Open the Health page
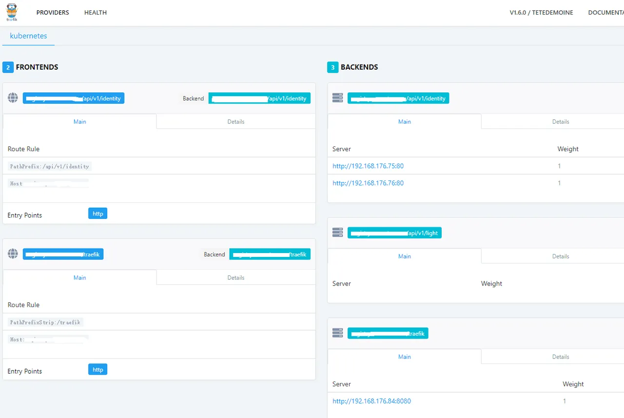624x418 pixels. pos(96,13)
